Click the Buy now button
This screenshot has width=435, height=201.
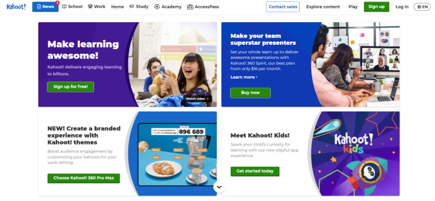(x=250, y=93)
